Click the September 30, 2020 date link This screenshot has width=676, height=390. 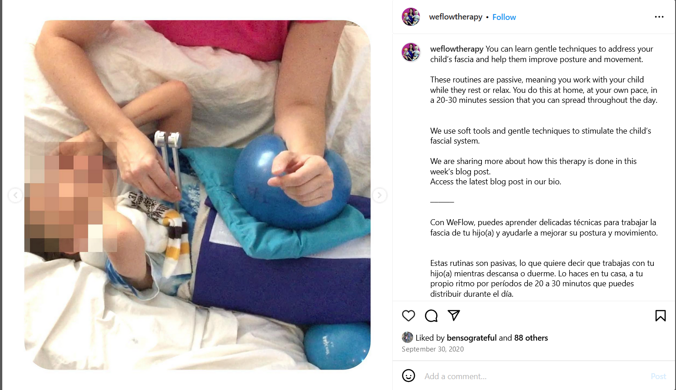point(433,349)
